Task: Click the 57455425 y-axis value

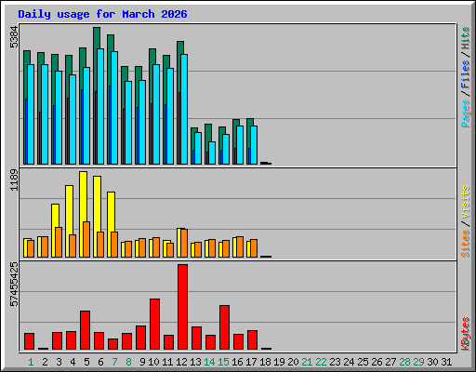Action: point(14,285)
